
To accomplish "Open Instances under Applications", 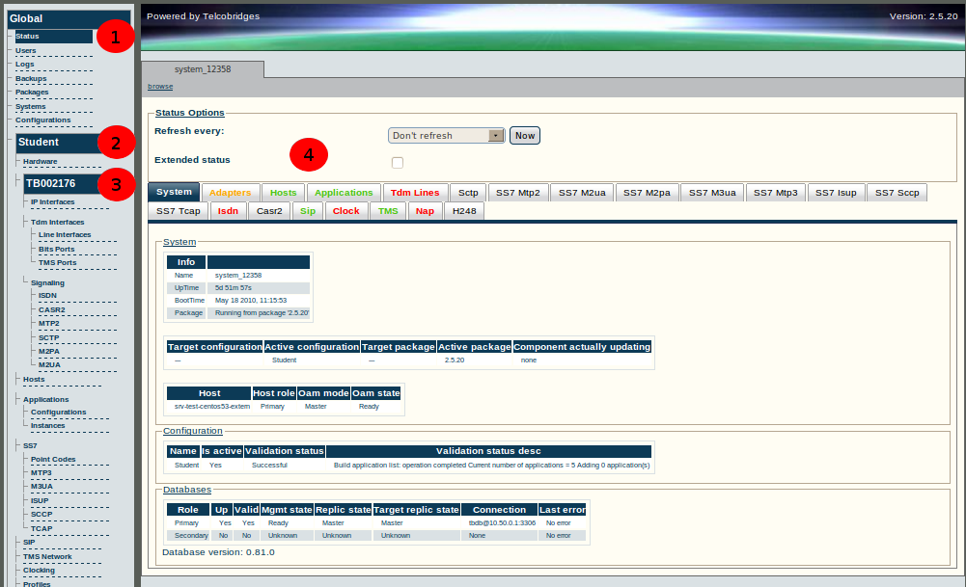I will tap(47, 426).
